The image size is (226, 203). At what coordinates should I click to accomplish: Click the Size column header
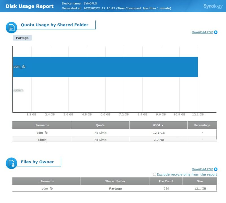coord(200,181)
